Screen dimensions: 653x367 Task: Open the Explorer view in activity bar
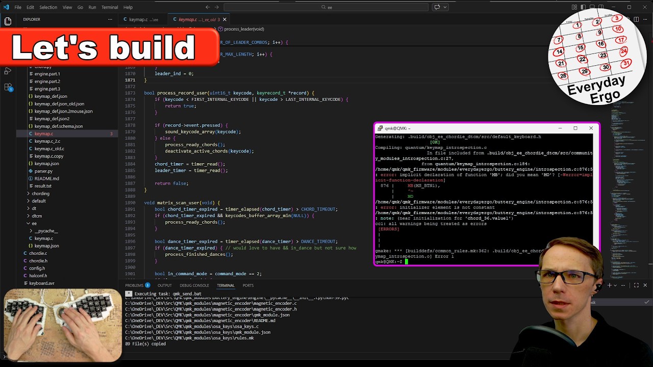tap(8, 21)
